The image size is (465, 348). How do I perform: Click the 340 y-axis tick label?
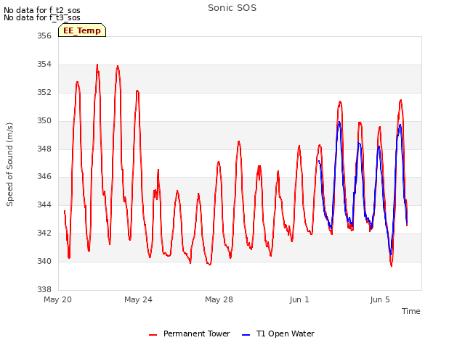click(x=44, y=261)
